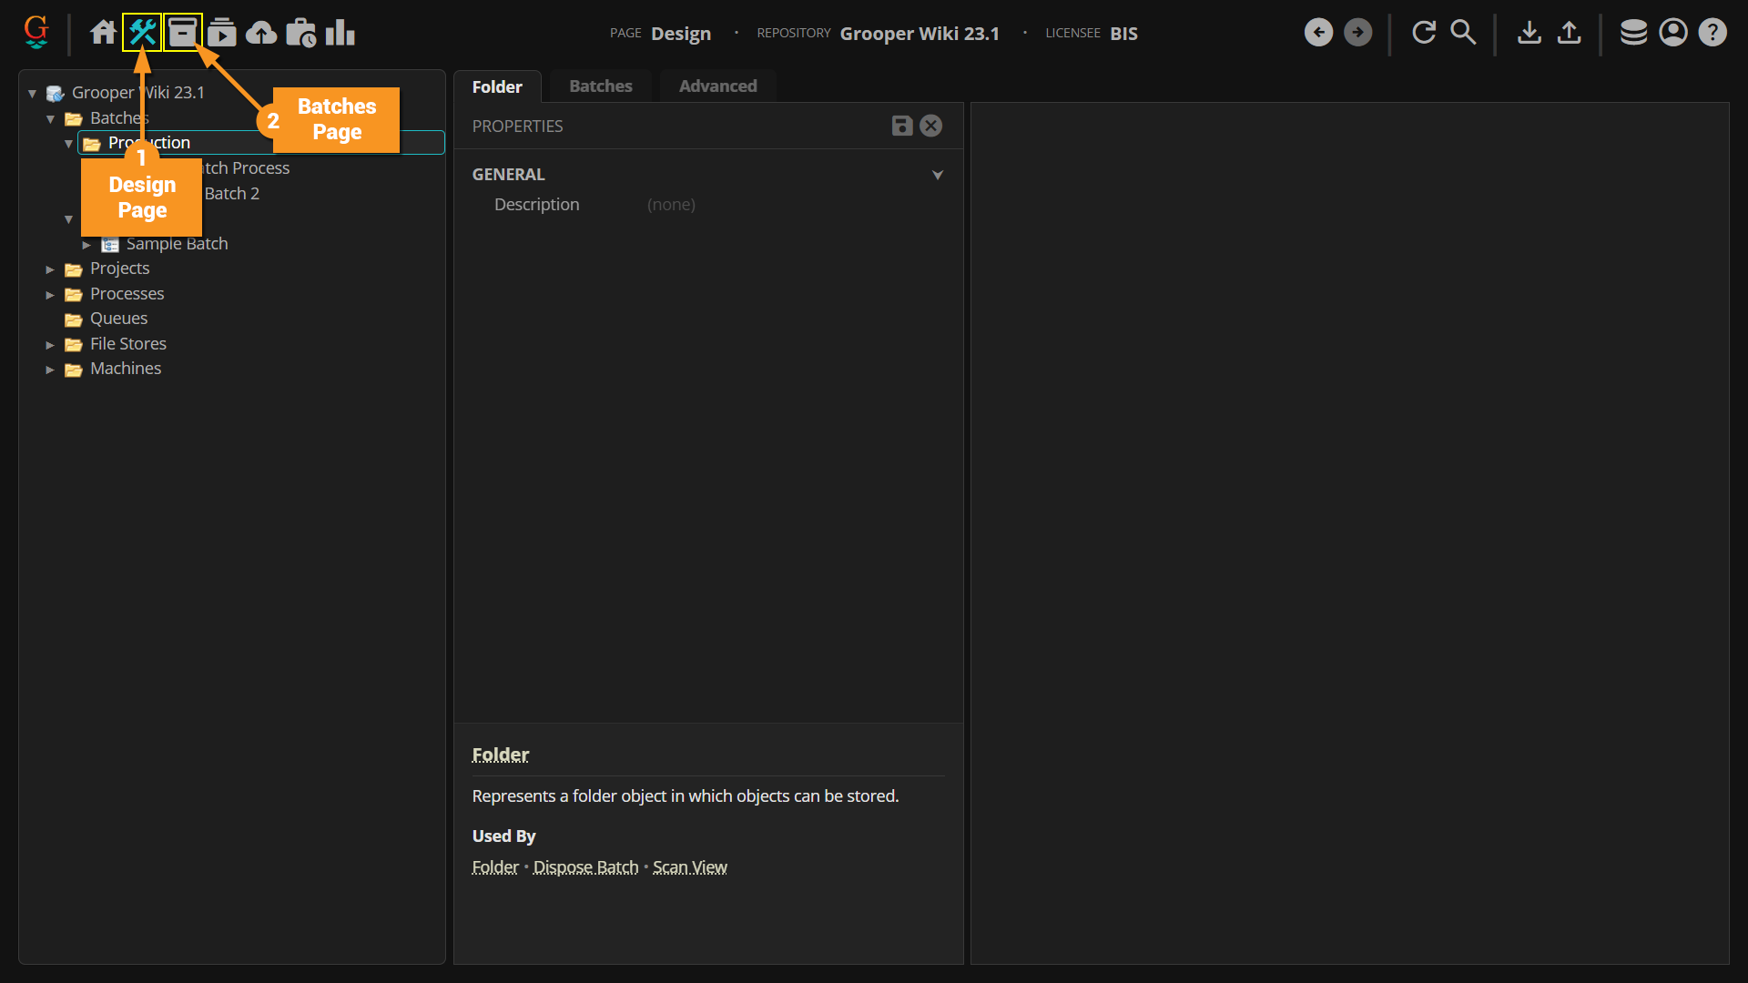The image size is (1748, 983).
Task: Click the refresh icon
Action: [1424, 33]
